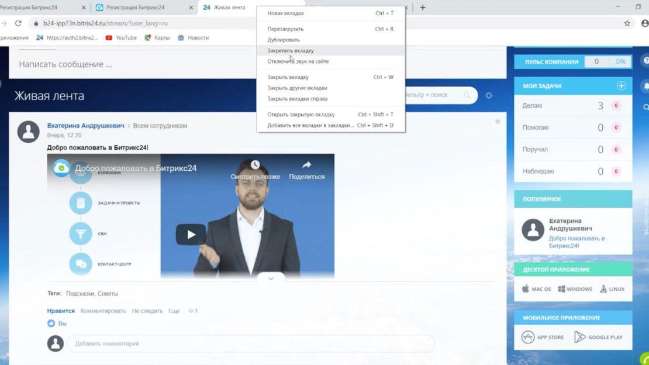Open Екатерина Андрушкевич profile from post author
The width and height of the screenshot is (649, 365).
point(86,126)
